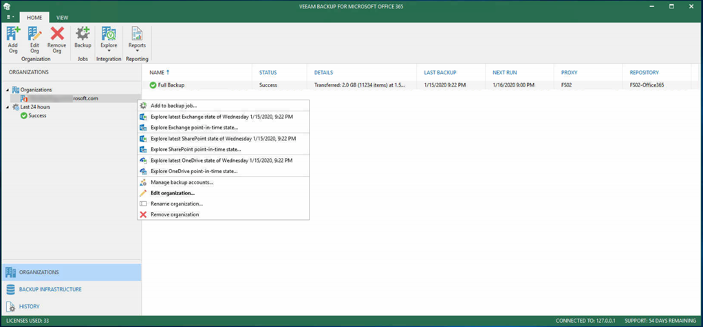Click the FS02-Office365 repository cell
Screen dimensions: 703x327
click(647, 84)
